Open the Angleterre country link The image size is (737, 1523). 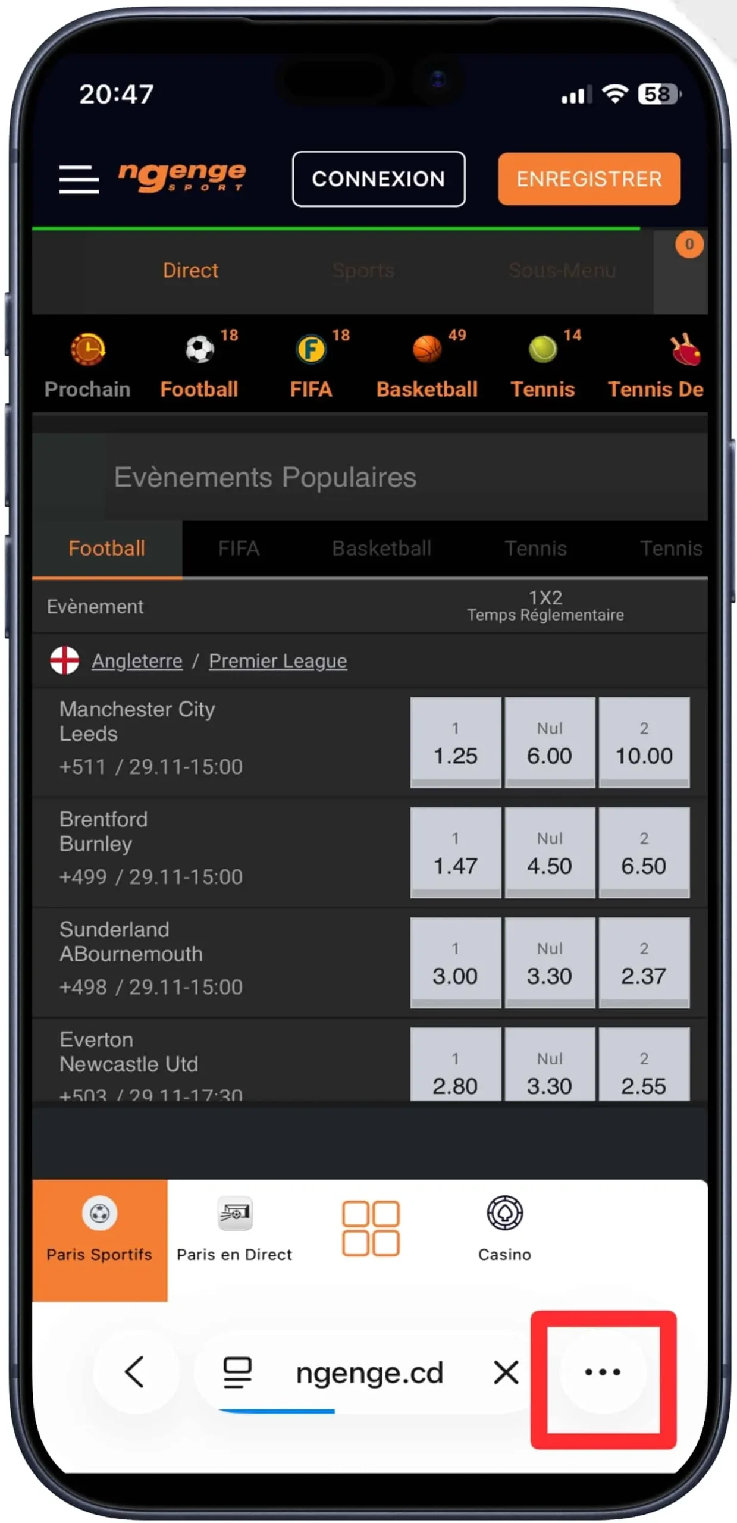point(137,660)
